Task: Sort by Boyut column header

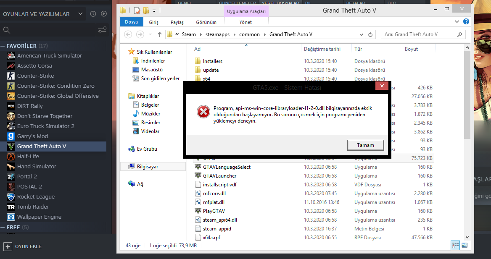Action: (x=411, y=49)
